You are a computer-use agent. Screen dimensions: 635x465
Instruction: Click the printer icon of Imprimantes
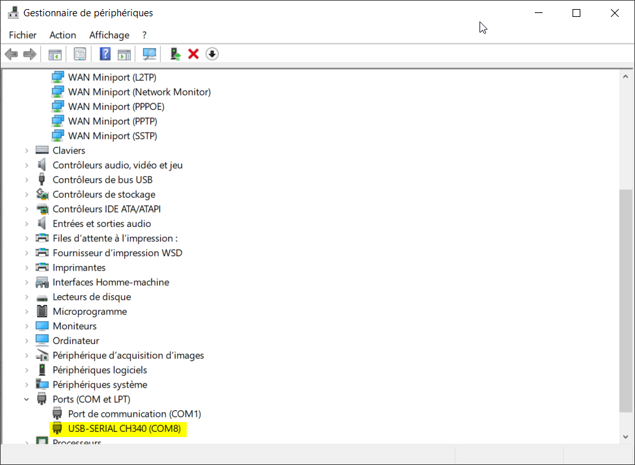(42, 267)
